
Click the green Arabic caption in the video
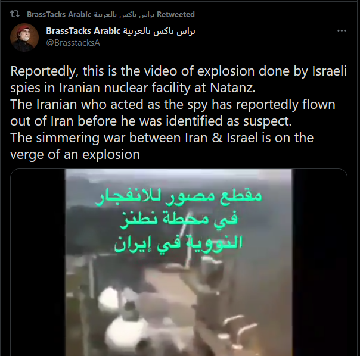(179, 220)
